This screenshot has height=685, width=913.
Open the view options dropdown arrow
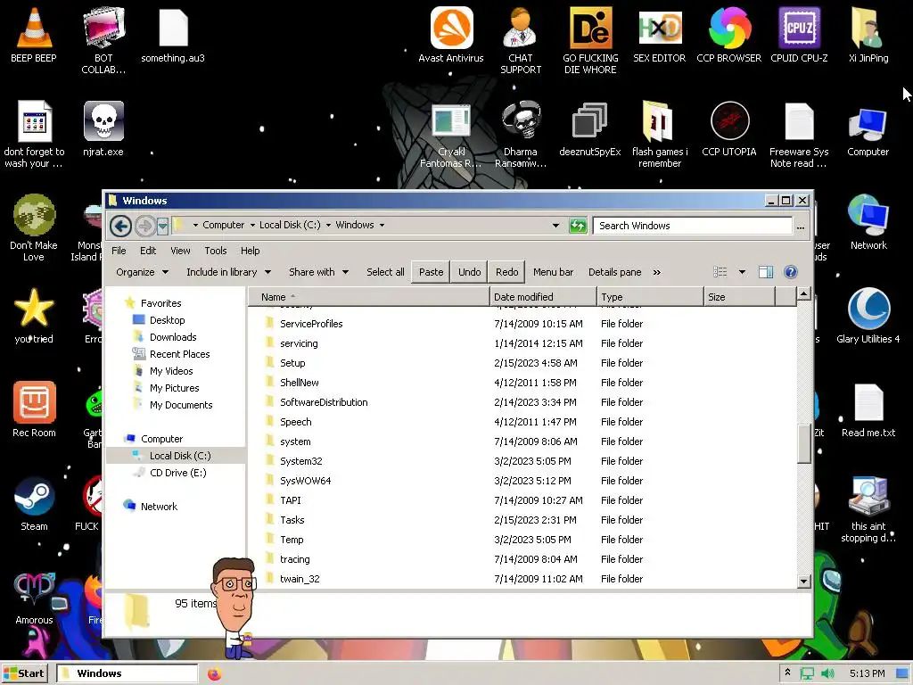742,272
